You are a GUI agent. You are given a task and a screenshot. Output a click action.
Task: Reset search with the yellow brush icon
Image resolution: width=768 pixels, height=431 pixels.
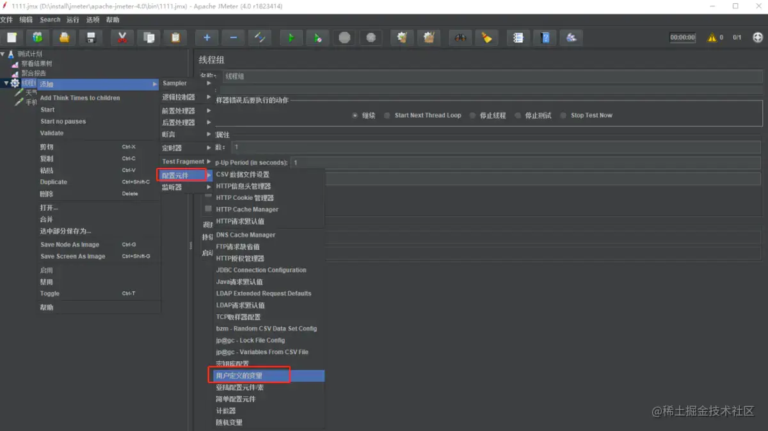[486, 37]
